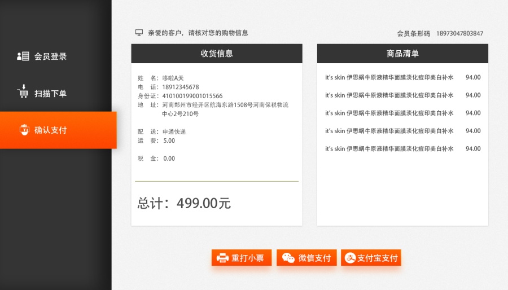
Task: Click the 收货信息 panel header
Action: pyautogui.click(x=217, y=54)
